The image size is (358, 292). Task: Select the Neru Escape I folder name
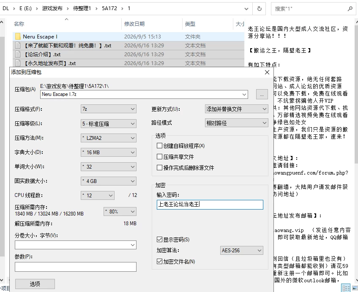pyautogui.click(x=40, y=36)
